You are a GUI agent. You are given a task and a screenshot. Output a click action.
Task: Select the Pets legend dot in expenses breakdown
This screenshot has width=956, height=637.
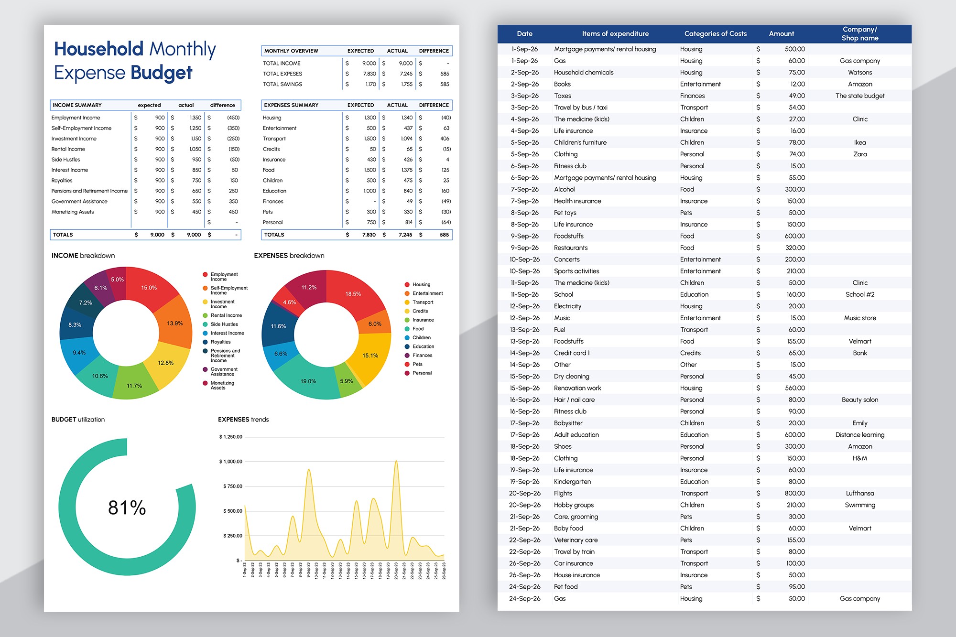(407, 364)
